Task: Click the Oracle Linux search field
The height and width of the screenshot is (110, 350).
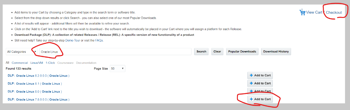Action: [115, 52]
